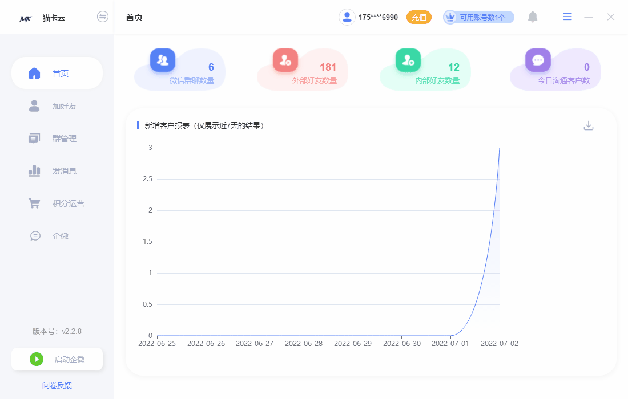Click the value 181 on external friends card

click(328, 67)
